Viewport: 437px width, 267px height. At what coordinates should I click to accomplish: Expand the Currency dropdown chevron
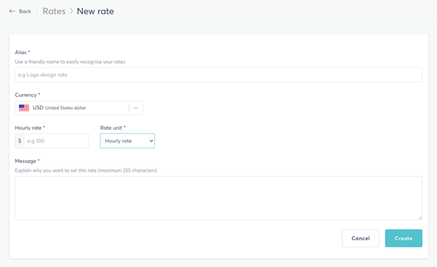(136, 108)
